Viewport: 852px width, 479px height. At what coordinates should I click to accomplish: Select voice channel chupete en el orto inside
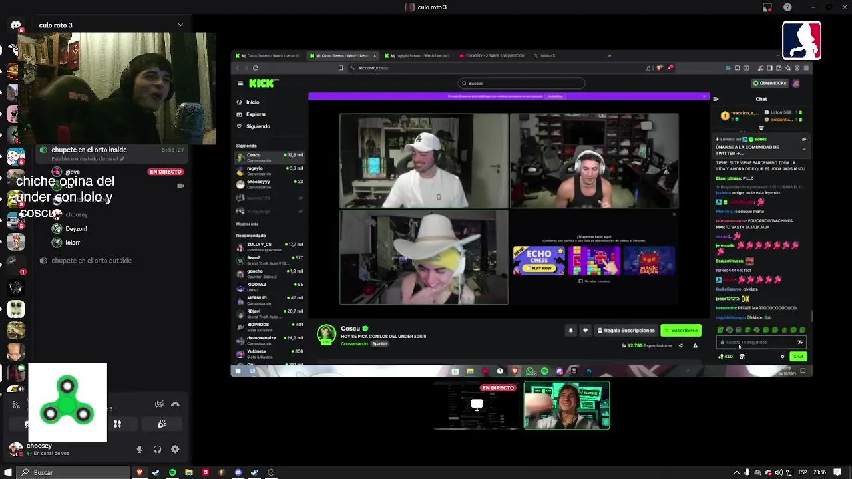pos(89,150)
